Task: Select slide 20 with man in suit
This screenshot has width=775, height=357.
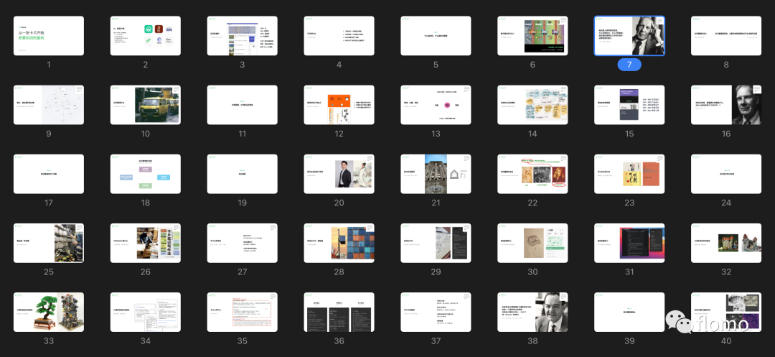Action: coord(339,174)
